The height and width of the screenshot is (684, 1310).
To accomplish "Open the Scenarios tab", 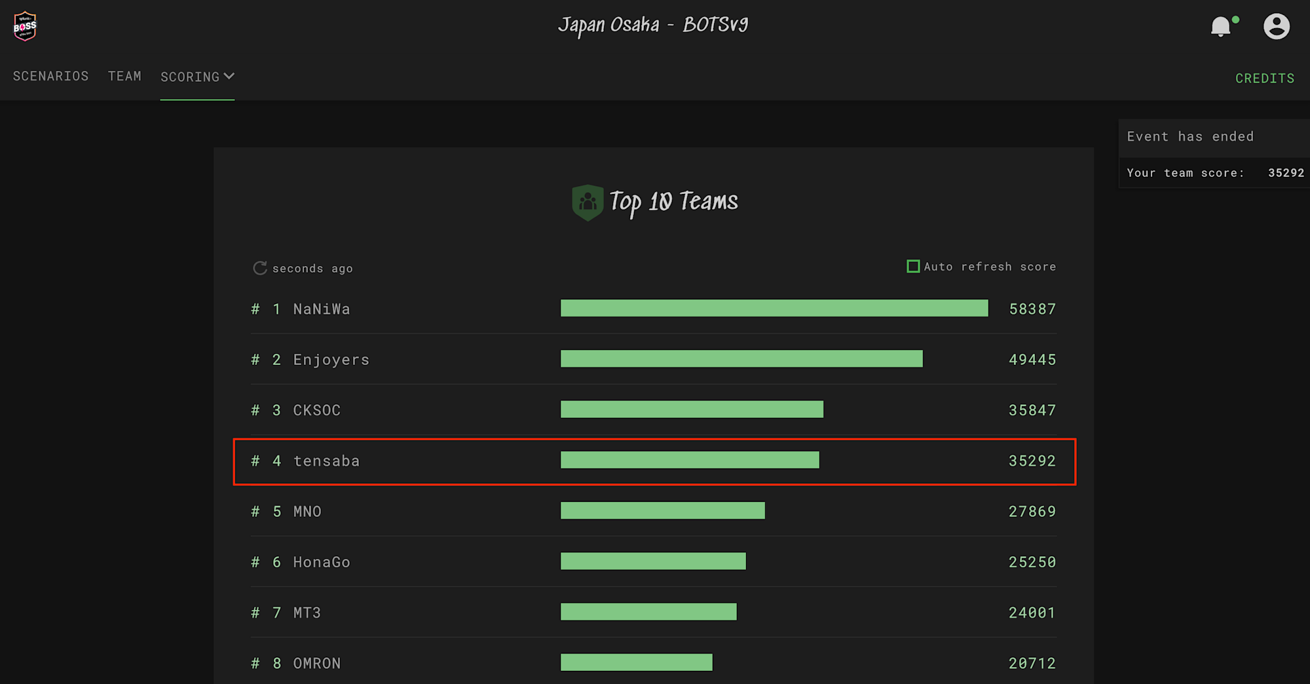I will (x=50, y=77).
